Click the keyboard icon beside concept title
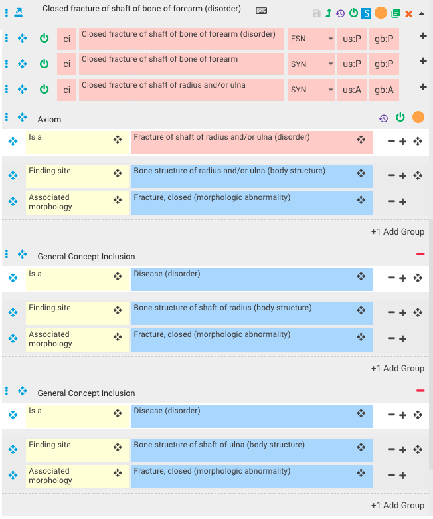Viewport: 433px width, 519px height. coord(261,11)
